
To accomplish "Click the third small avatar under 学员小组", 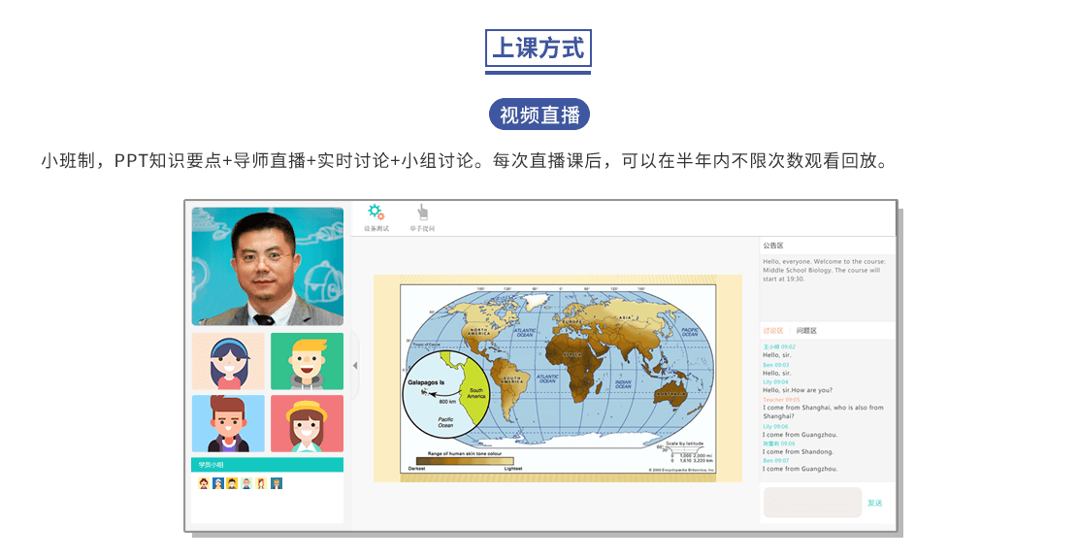I will click(232, 483).
